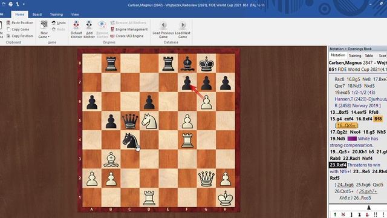Click the white rook on d1
Screen dimensions: 387x218
click(149, 198)
